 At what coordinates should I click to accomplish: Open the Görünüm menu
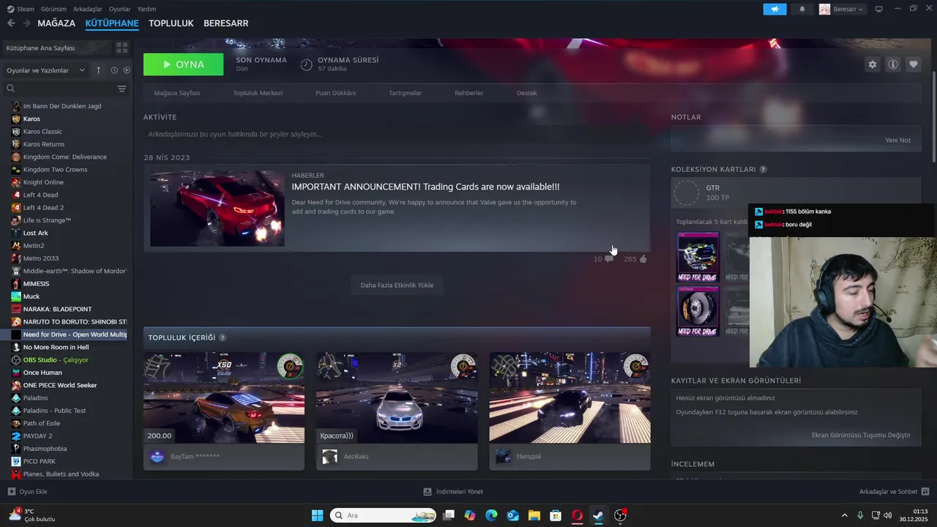click(53, 9)
